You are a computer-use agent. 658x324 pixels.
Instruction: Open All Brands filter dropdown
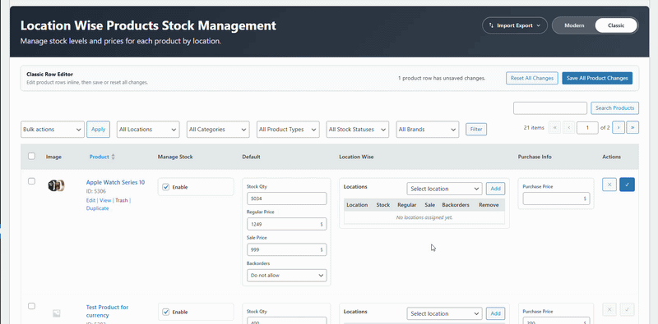[427, 130]
